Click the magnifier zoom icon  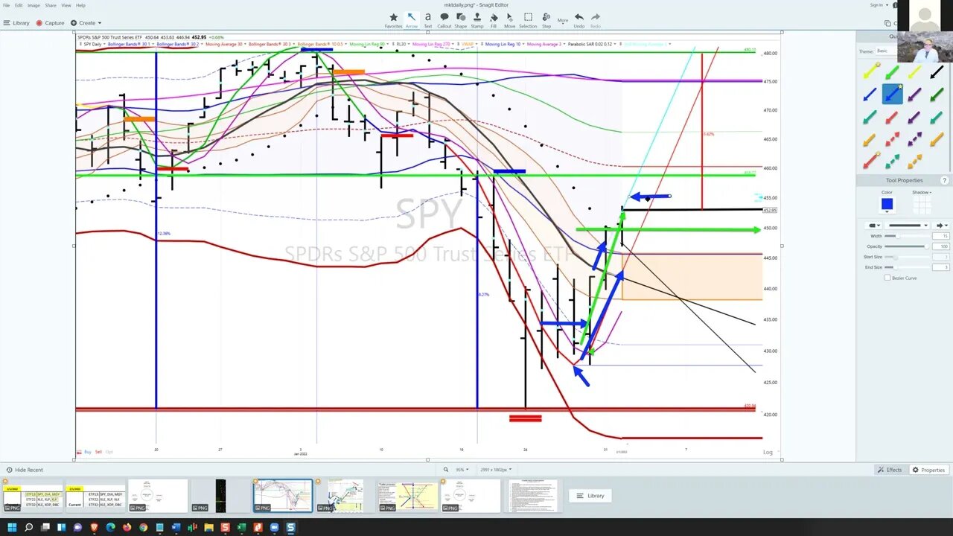[x=446, y=470]
